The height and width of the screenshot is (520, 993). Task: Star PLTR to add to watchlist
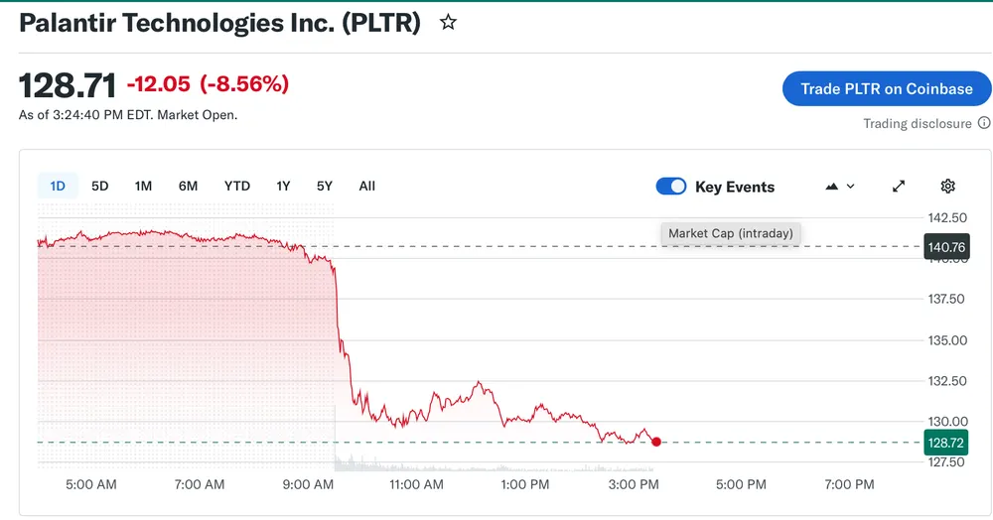tap(448, 23)
